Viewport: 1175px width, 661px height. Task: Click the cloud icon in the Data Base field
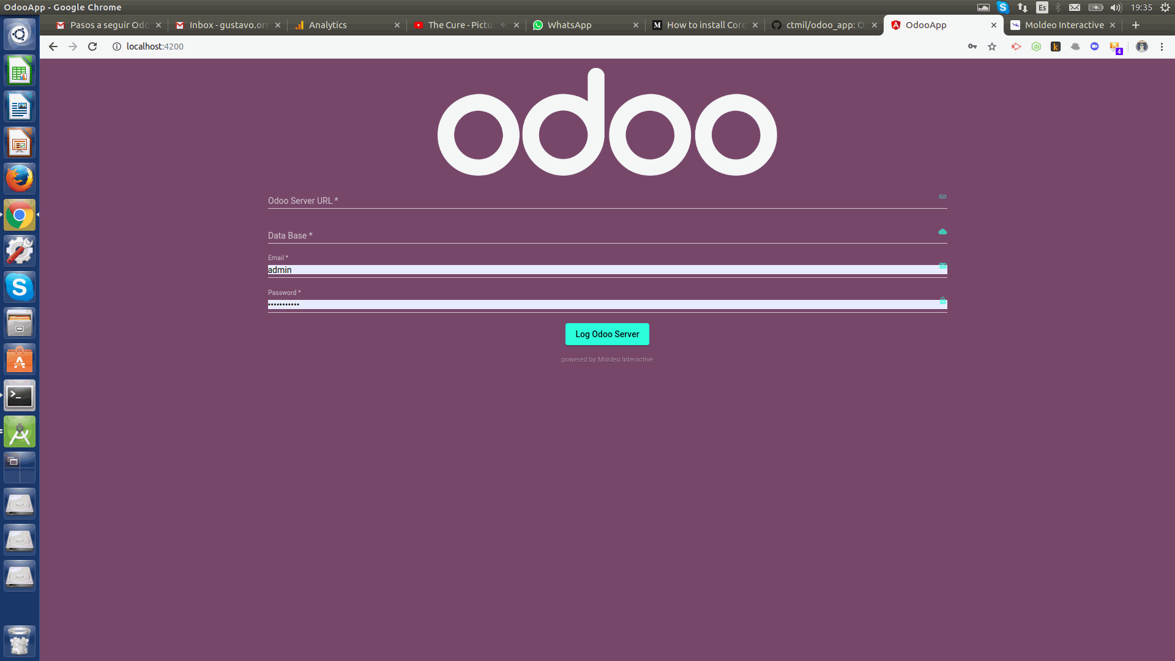click(x=942, y=232)
